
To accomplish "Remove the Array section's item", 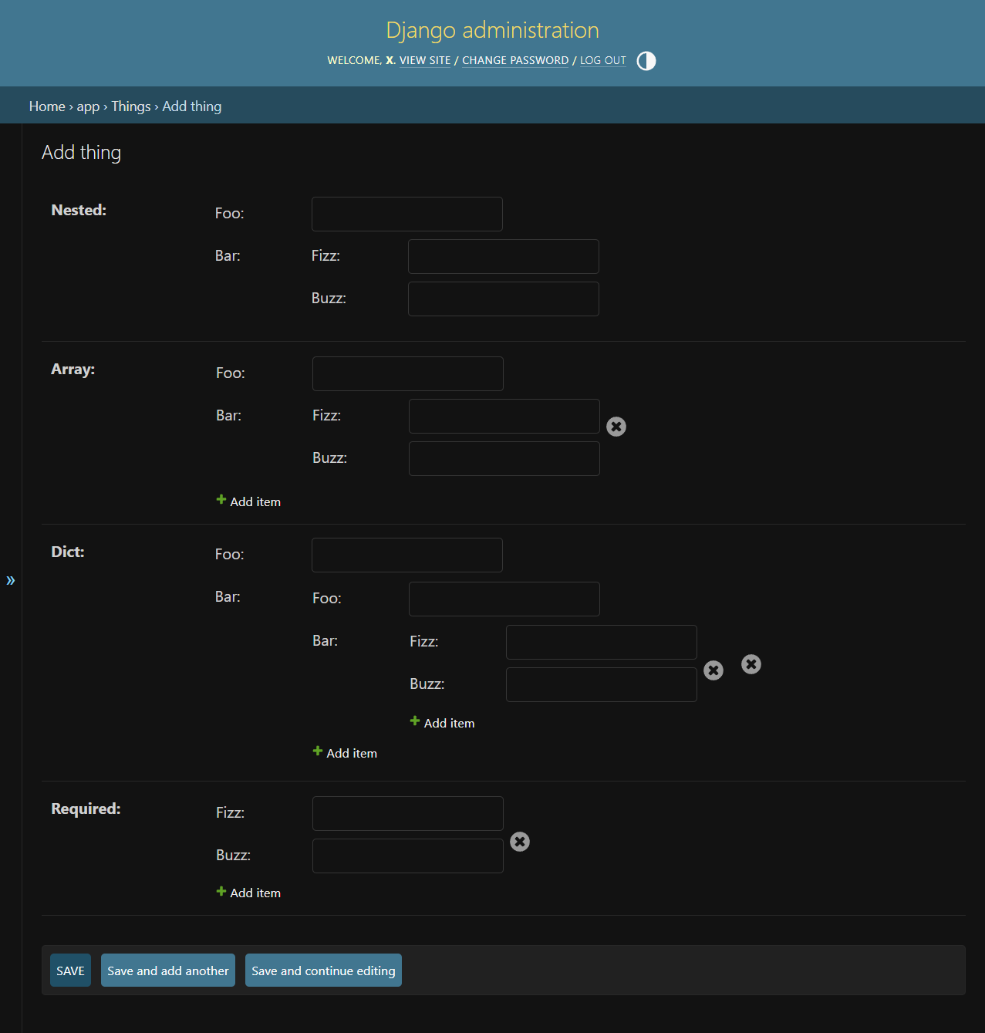I will [616, 427].
